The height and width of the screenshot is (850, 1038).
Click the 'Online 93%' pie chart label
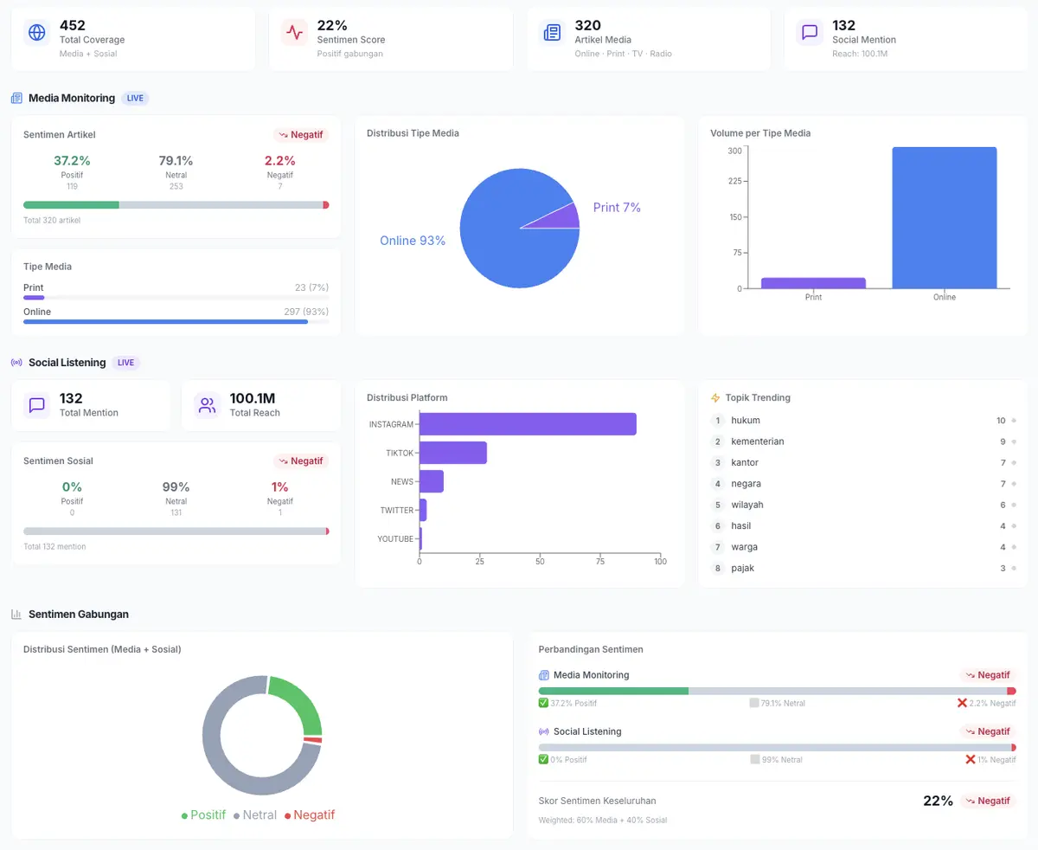[x=413, y=241]
